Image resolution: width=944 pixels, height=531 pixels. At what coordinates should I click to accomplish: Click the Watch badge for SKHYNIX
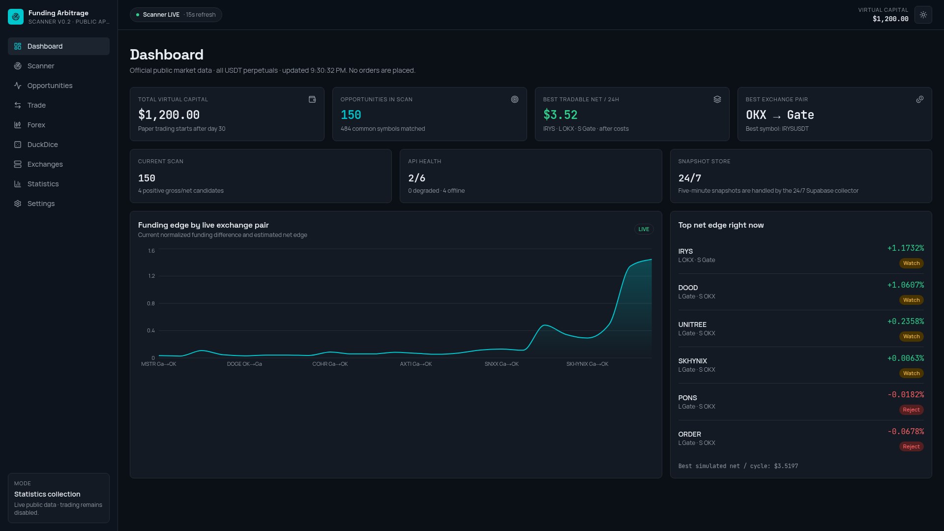coord(911,373)
